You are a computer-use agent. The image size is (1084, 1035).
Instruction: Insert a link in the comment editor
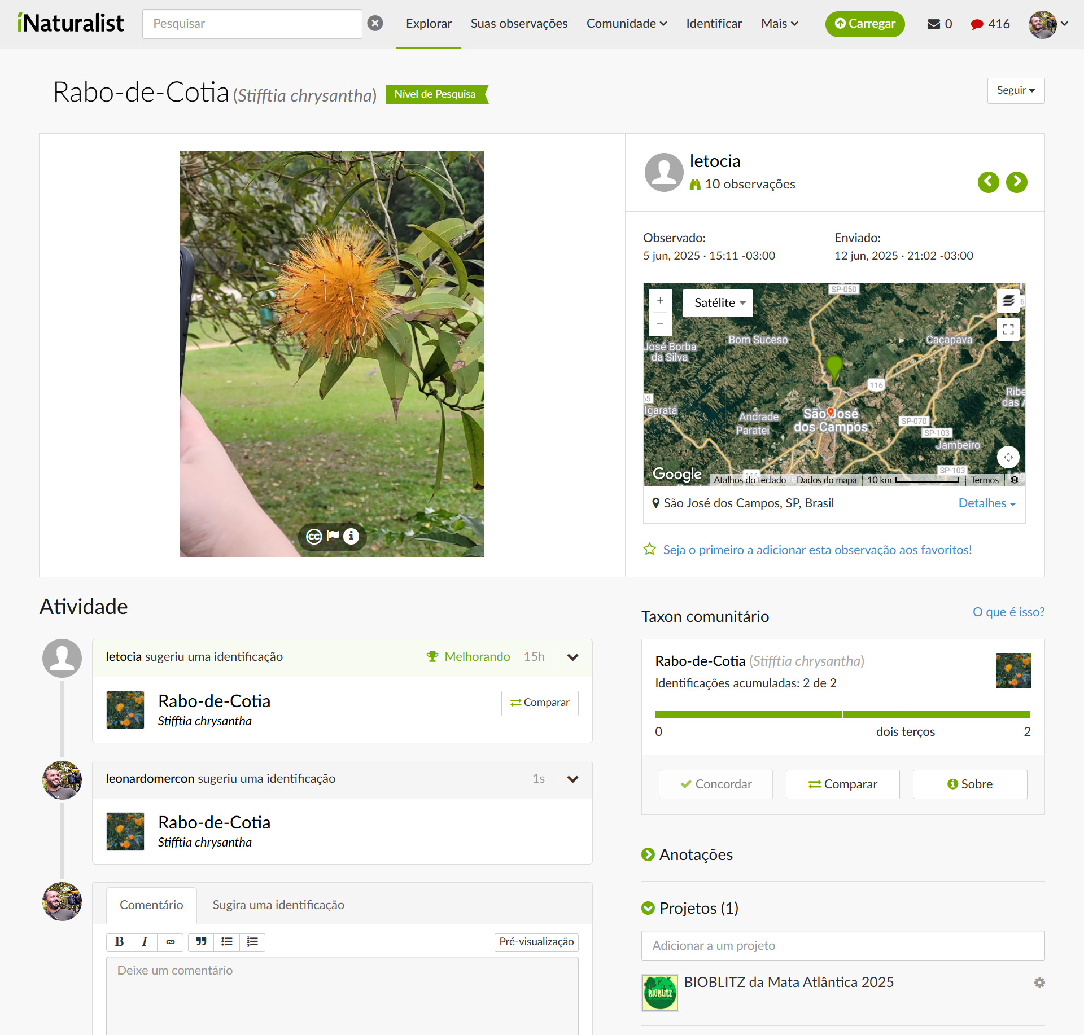pyautogui.click(x=170, y=942)
